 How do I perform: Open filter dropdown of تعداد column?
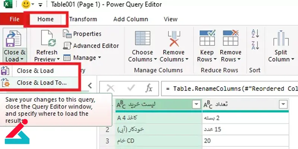tap(283, 104)
